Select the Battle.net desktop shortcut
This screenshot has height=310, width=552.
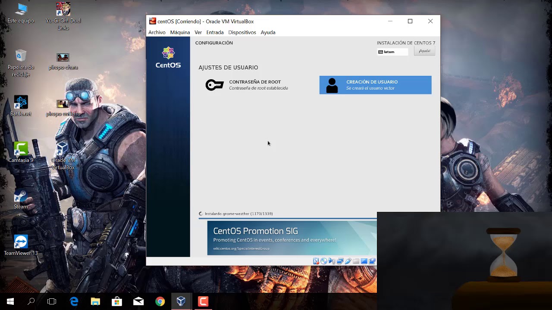coord(21,106)
